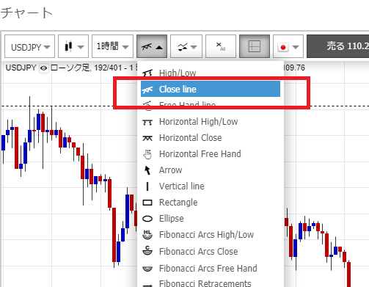Screen dimensions: 369x287
Task: Select Fibonacci Arcs High/Low icon
Action: coord(147,235)
